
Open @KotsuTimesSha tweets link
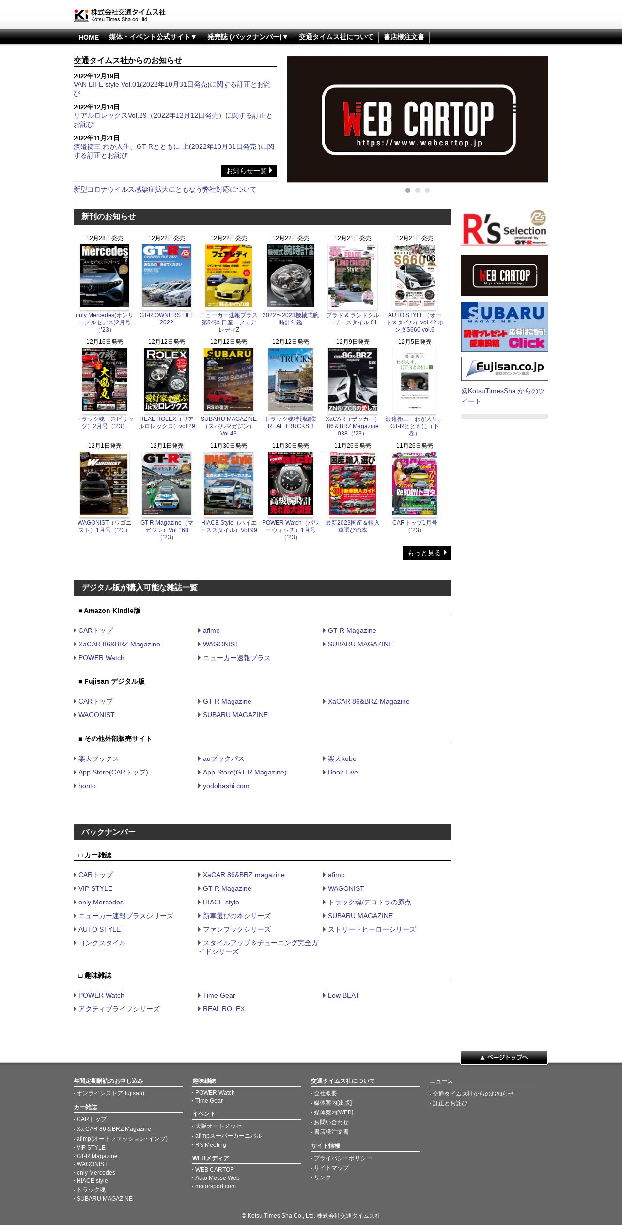503,396
